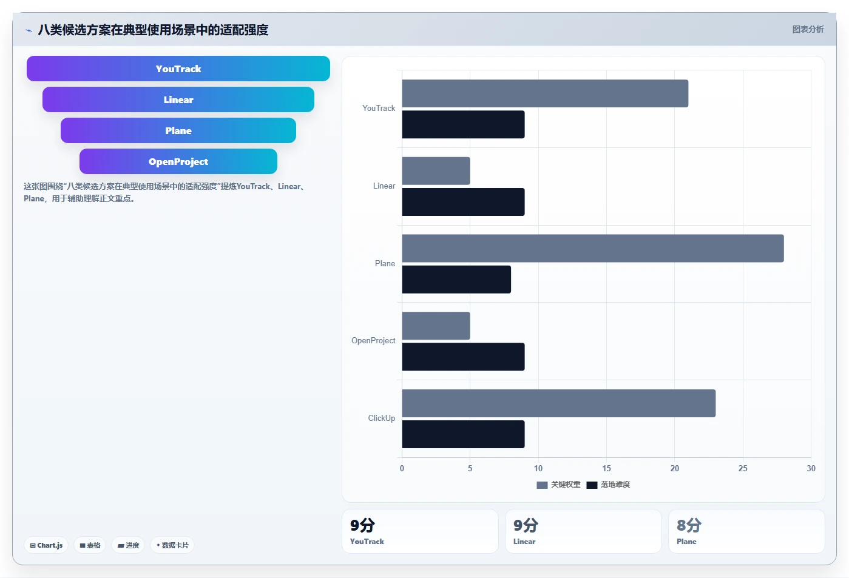Click the Plane 关键权重 gray bar
Screen dimensions: 849x578
(593, 248)
